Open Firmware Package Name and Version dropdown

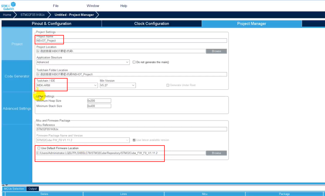coord(83,140)
